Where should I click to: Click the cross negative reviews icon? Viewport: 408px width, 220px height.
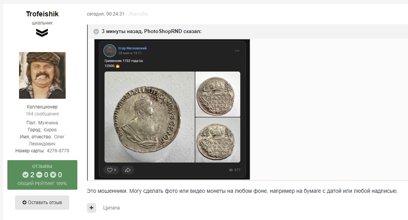point(53,175)
